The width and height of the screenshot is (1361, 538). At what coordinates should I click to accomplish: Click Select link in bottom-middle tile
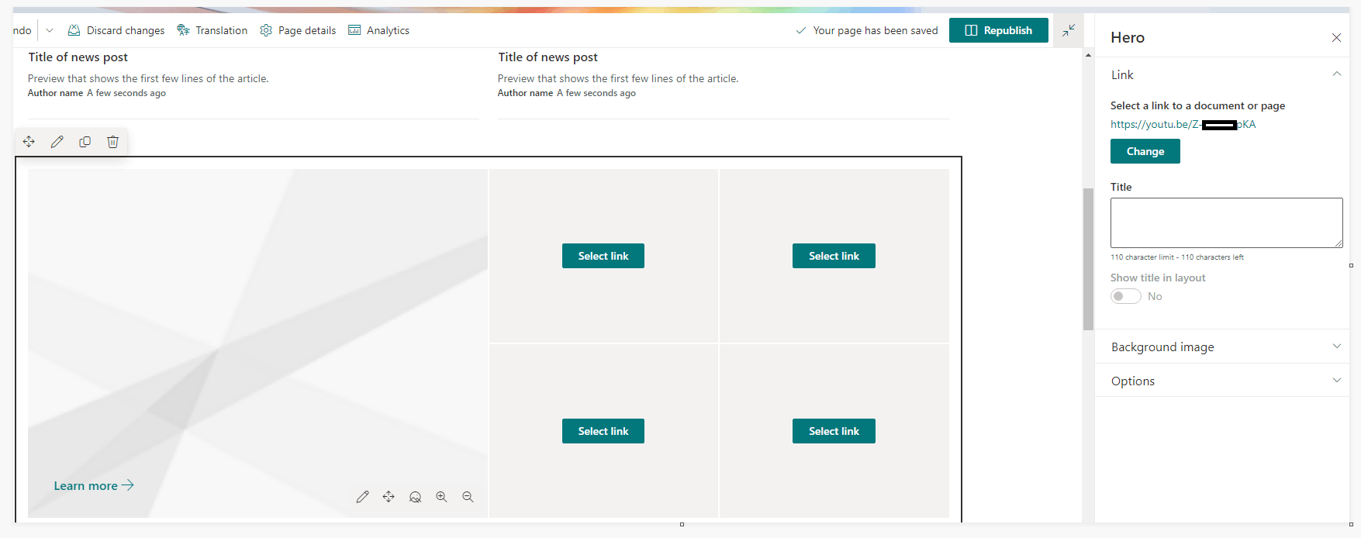[x=603, y=431]
